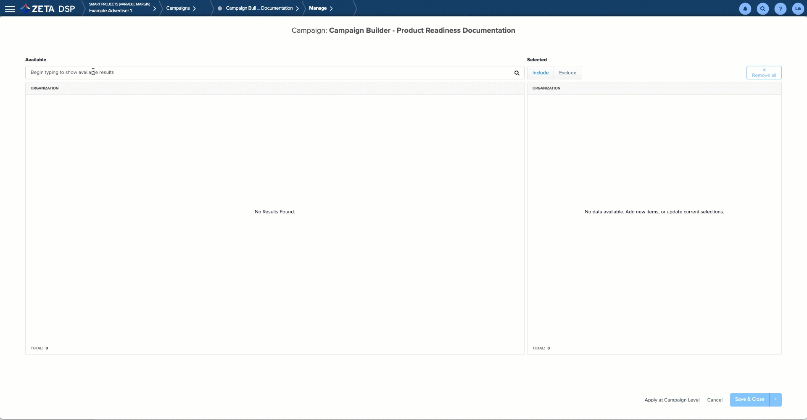Switch selection mode to Exclude
807x420 pixels.
click(567, 73)
